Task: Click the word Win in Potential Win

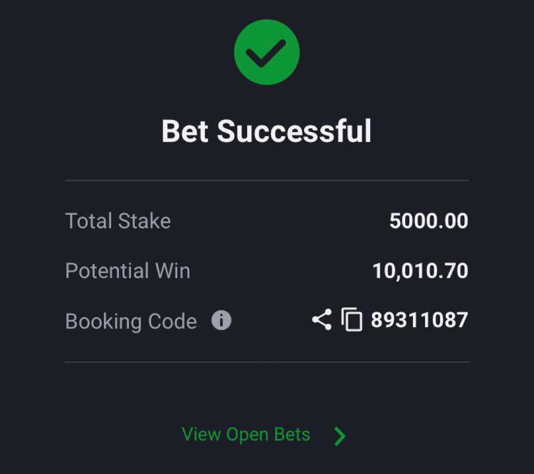Action: [173, 271]
